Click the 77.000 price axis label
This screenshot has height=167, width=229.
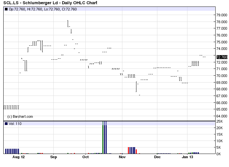(x=222, y=28)
